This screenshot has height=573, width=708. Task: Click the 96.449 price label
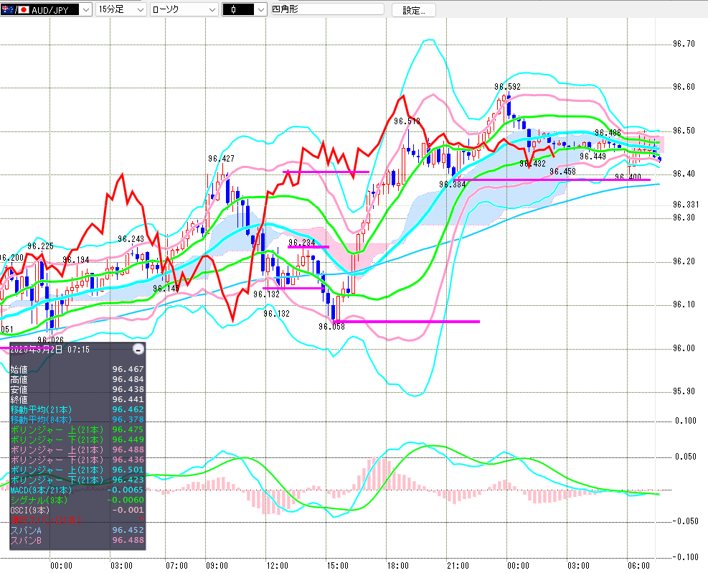coord(593,157)
